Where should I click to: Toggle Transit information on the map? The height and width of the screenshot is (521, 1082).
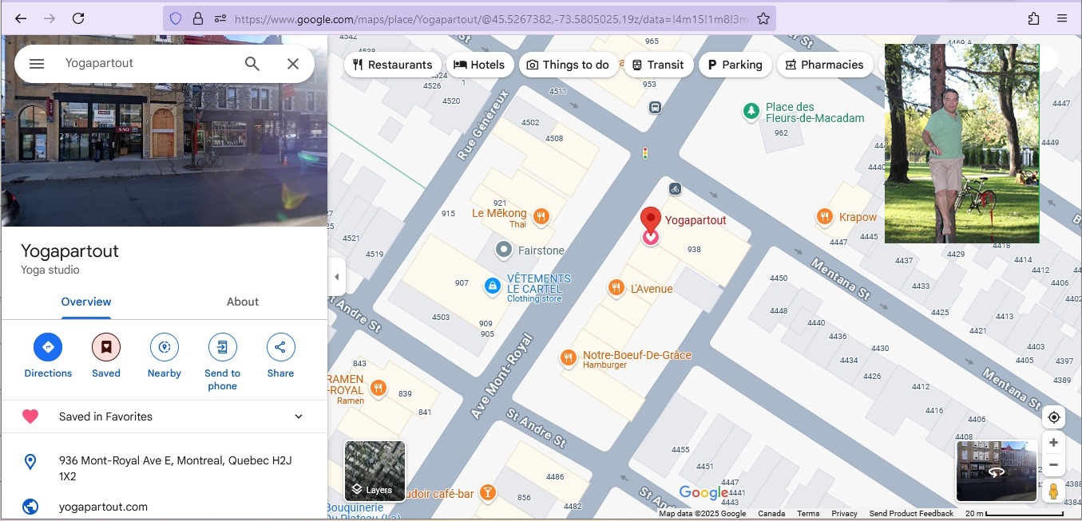658,65
